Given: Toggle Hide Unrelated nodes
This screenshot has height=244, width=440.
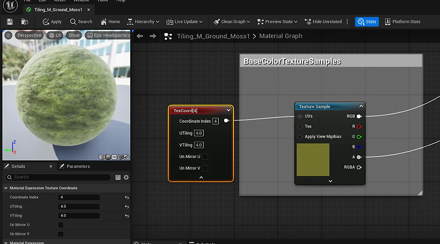Looking at the screenshot, I should click(323, 22).
